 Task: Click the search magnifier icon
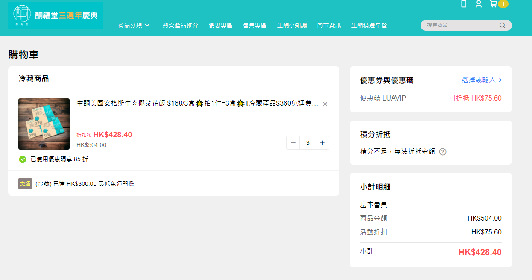point(502,26)
